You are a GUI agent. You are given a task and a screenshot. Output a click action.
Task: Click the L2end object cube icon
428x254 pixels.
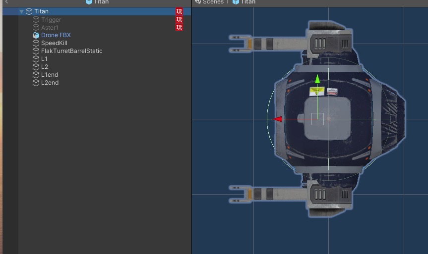(36, 83)
